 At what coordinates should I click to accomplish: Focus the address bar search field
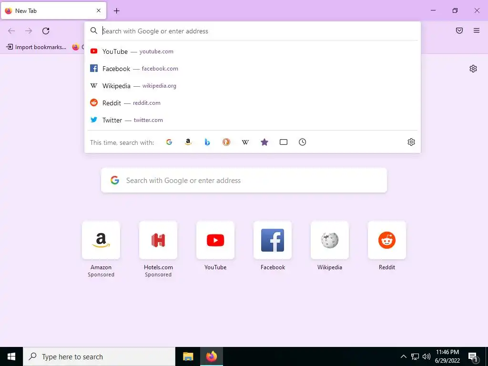[253, 31]
